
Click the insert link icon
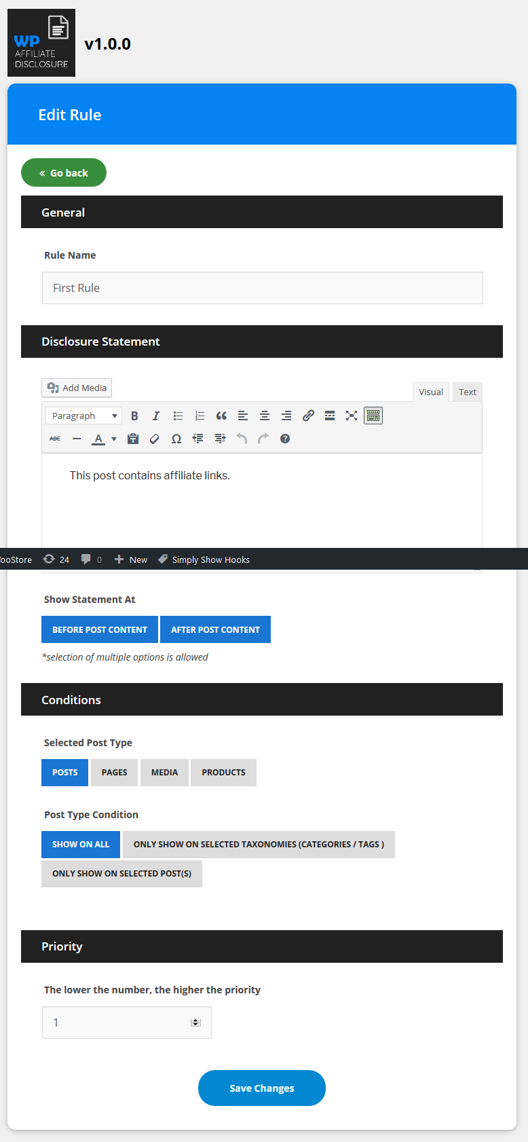click(308, 416)
